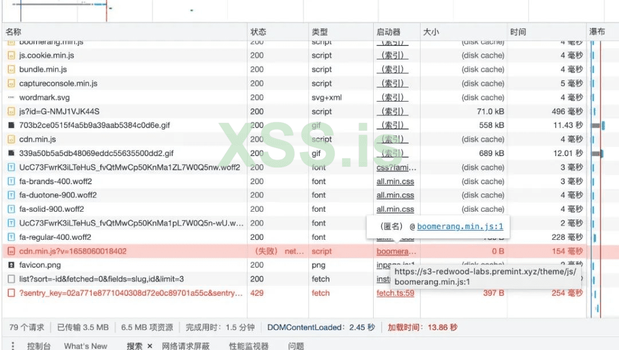Image resolution: width=619 pixels, height=350 pixels.
Task: Sort by the 时间 column header
Action: [546, 32]
